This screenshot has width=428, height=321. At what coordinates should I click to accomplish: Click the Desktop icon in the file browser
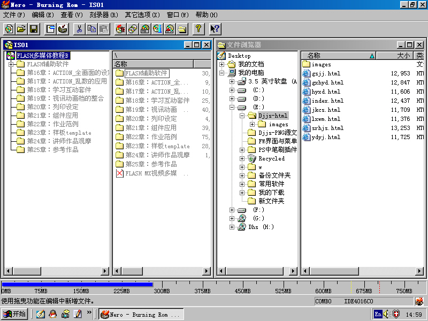click(221, 56)
